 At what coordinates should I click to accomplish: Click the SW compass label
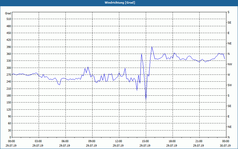tap(230, 85)
